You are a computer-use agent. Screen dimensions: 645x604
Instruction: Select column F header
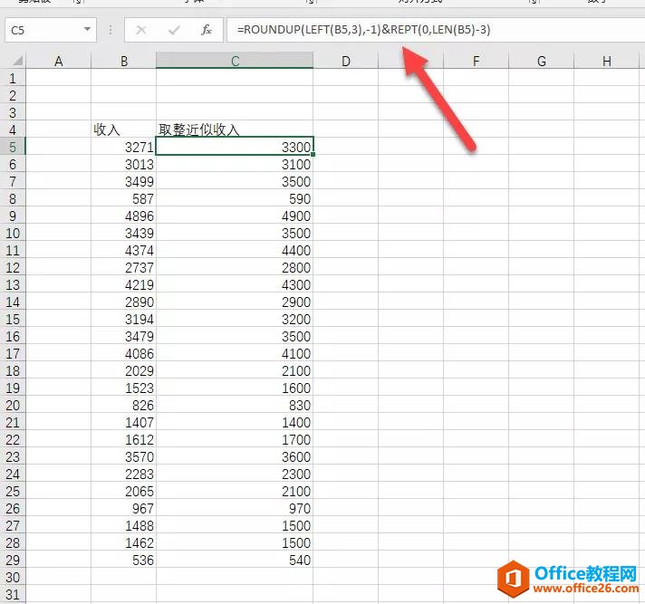coord(476,62)
